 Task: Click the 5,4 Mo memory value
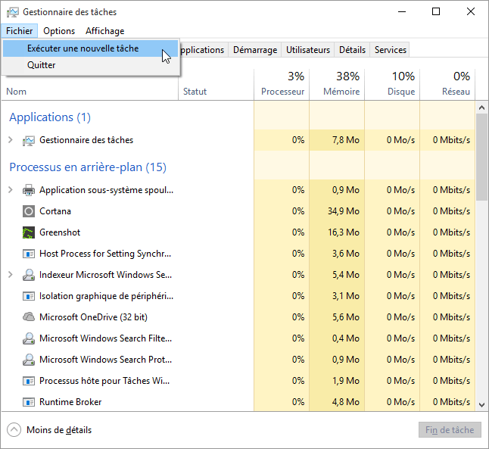coord(346,275)
